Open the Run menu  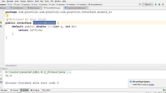tap(42, 1)
